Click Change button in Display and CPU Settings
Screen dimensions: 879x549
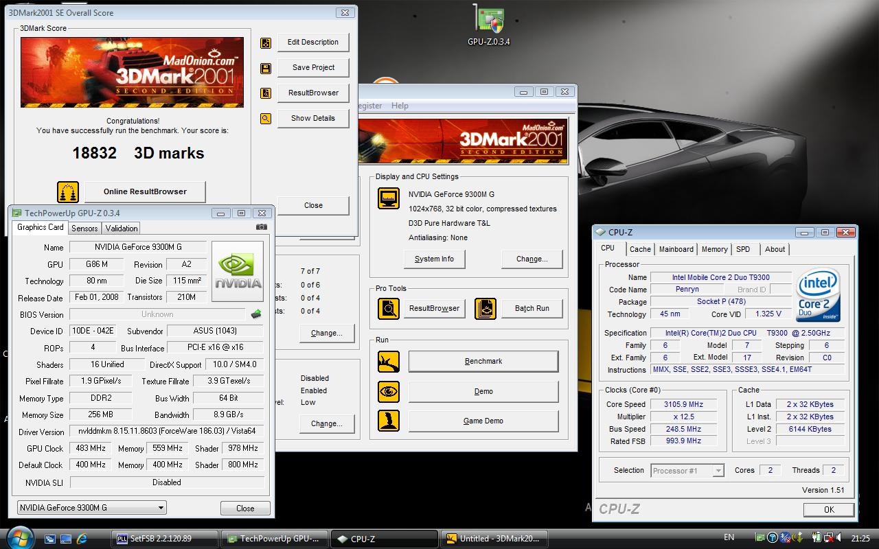532,259
